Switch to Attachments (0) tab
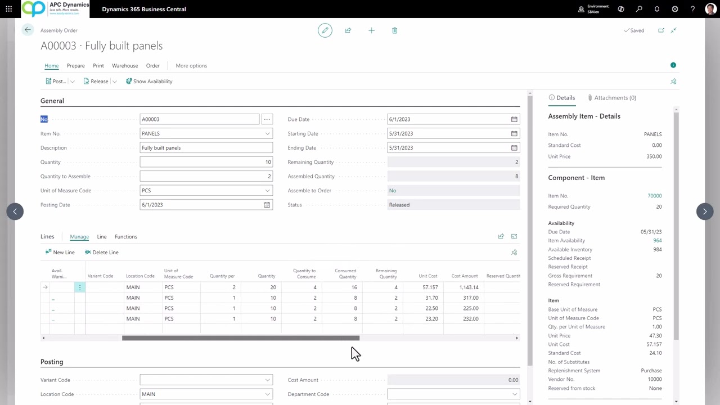 pos(611,98)
